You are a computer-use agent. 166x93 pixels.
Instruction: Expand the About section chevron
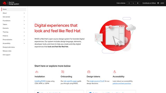click(x=24, y=13)
